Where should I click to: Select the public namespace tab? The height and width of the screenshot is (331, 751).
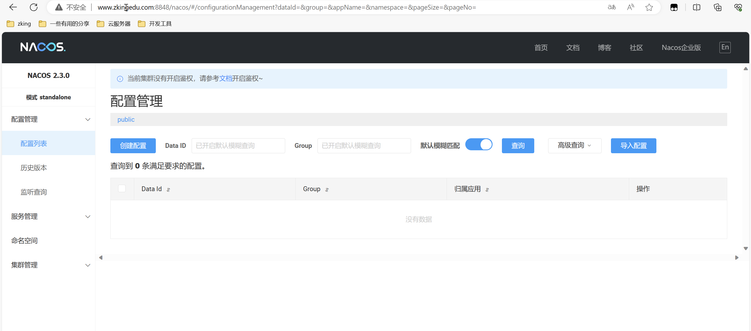(x=126, y=119)
